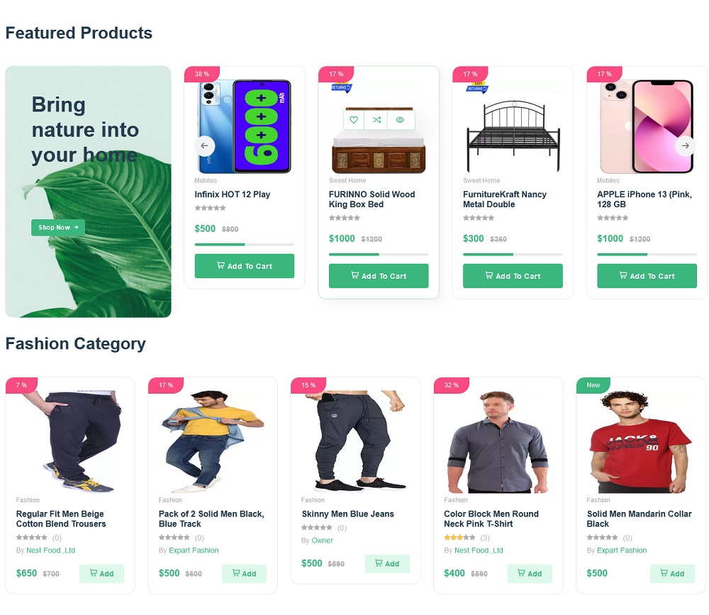Screen dimensions: 709x615
Task: Open Color Block Men Round Neck T-Shirt title
Action: [x=491, y=519]
